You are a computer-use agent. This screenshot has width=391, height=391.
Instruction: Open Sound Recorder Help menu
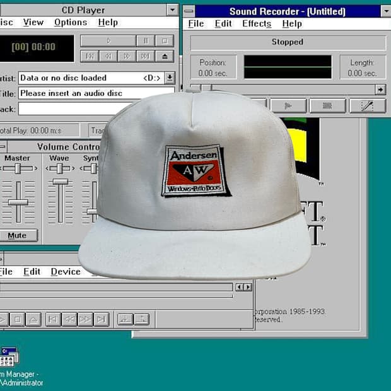tap(292, 24)
